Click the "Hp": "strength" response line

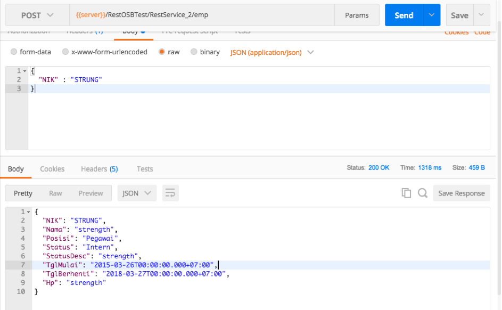[261, 283]
